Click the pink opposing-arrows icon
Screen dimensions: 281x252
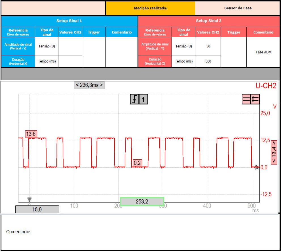click(255, 99)
